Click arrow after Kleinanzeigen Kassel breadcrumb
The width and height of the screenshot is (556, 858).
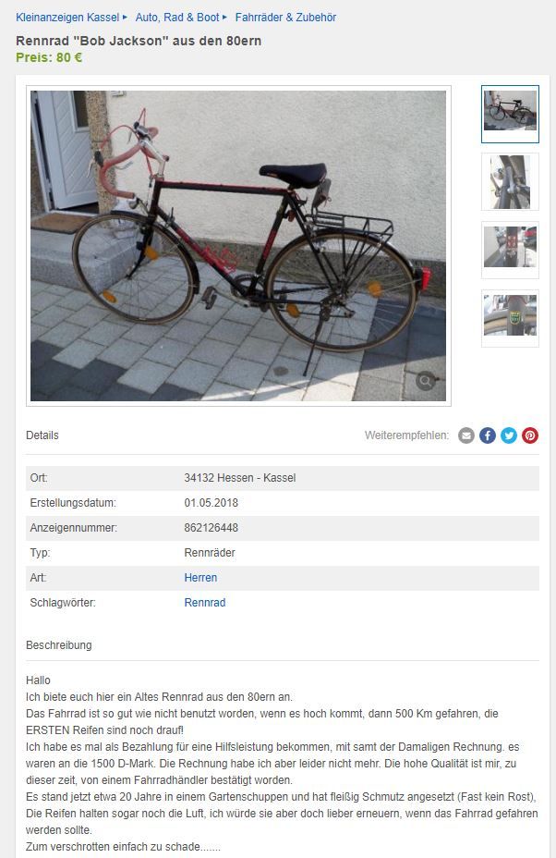tap(126, 18)
